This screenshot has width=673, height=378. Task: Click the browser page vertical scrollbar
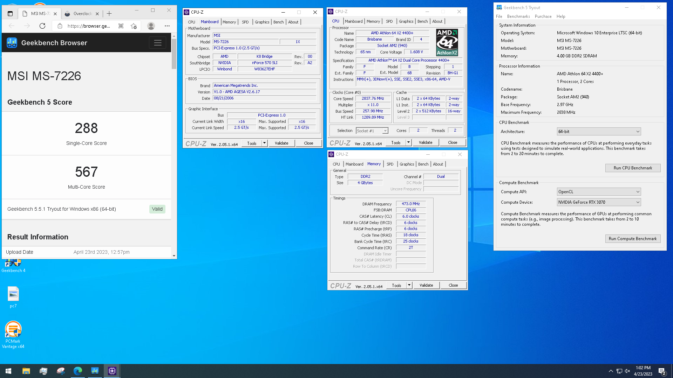click(174, 54)
